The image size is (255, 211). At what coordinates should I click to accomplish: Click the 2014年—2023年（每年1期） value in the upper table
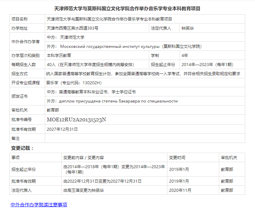pyautogui.click(x=208, y=65)
